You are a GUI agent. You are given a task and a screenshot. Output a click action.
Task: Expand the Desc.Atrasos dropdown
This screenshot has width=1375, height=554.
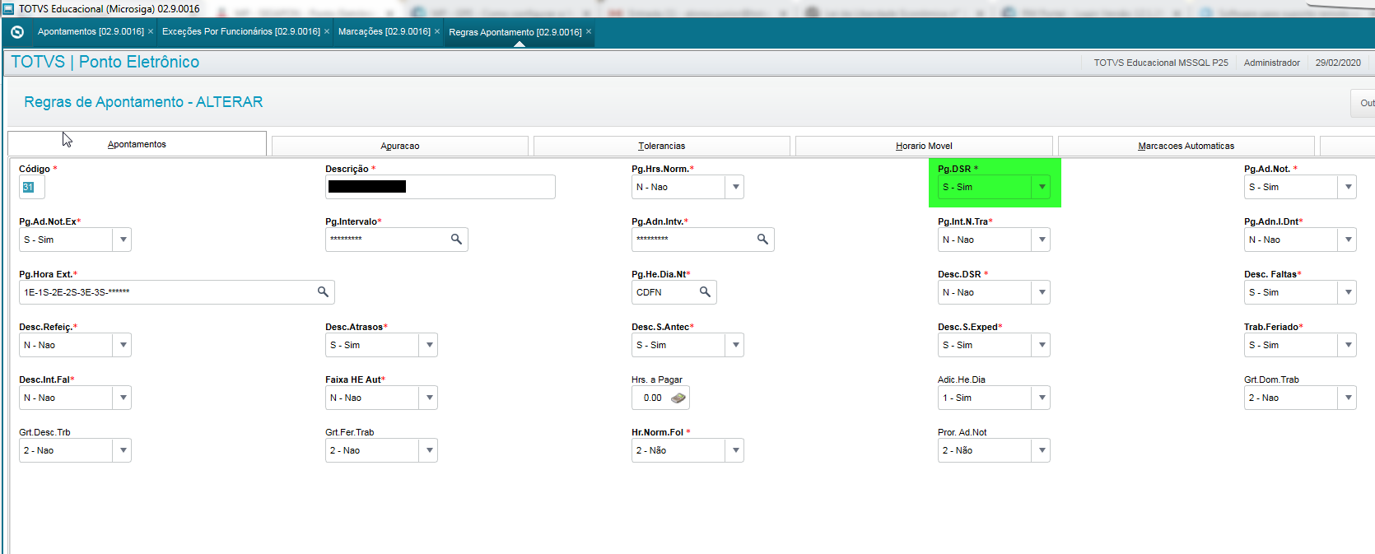(429, 345)
